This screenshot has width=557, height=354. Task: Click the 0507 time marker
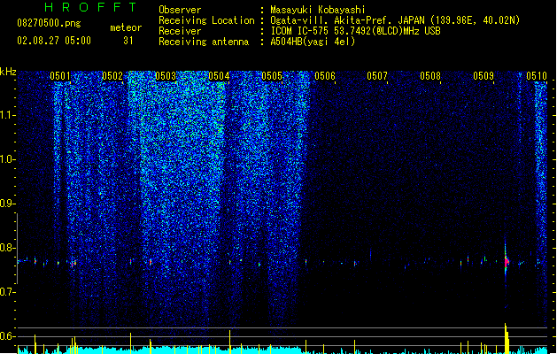coord(377,76)
